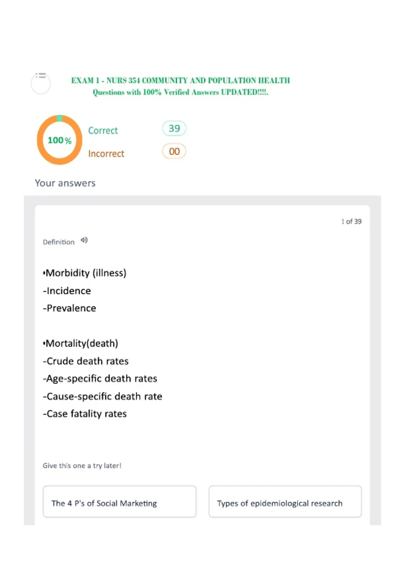
Task: Click the "Case fatality rates" line
Action: [x=85, y=414]
